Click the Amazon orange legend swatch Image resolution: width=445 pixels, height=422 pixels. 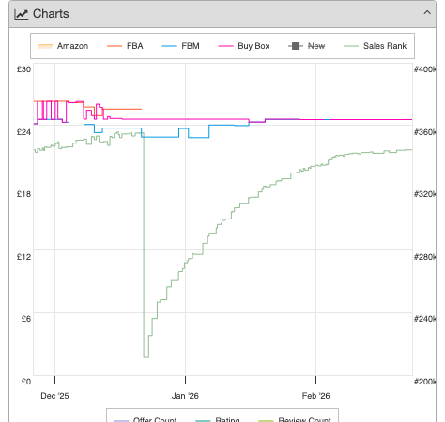pos(45,46)
